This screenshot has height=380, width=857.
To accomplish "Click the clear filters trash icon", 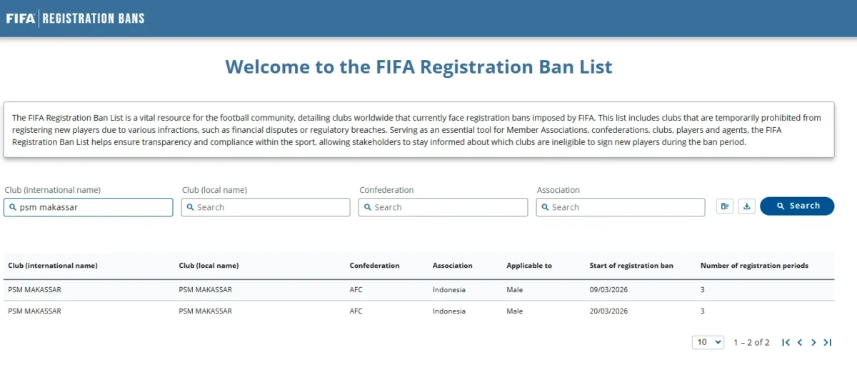I will click(725, 206).
